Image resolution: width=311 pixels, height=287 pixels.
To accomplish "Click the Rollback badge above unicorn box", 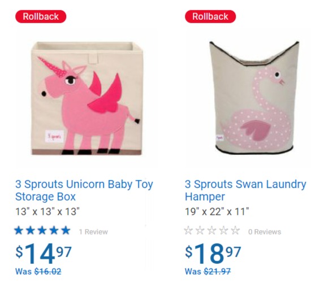I will (41, 16).
